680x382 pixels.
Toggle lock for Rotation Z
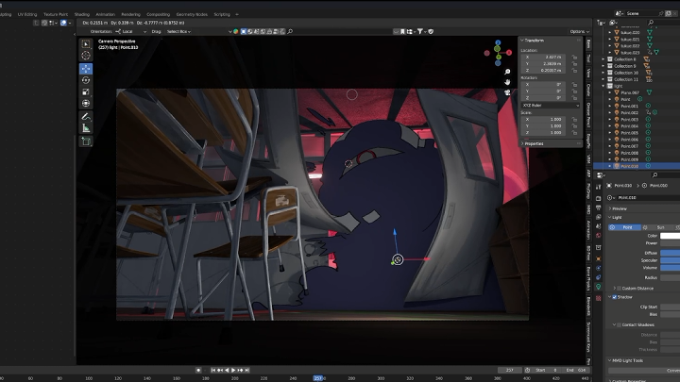574,98
